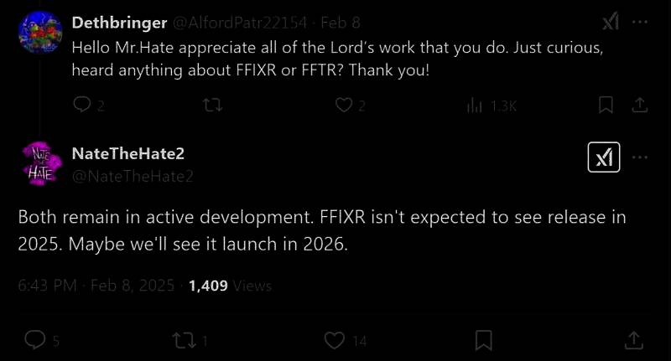Share NateTheHate2's post
The width and height of the screenshot is (671, 361).
(x=634, y=340)
